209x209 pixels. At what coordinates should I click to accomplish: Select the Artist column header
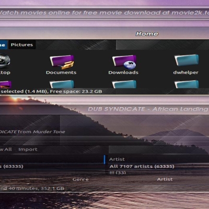pos(117,159)
